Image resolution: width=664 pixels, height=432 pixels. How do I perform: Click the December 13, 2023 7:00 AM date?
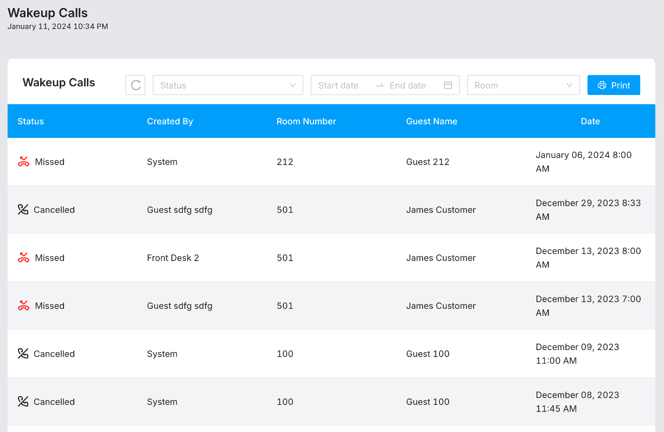coord(588,306)
